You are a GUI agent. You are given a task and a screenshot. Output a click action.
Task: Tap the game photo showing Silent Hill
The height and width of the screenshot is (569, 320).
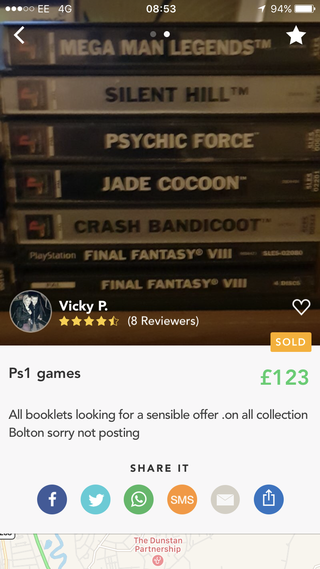click(x=160, y=95)
